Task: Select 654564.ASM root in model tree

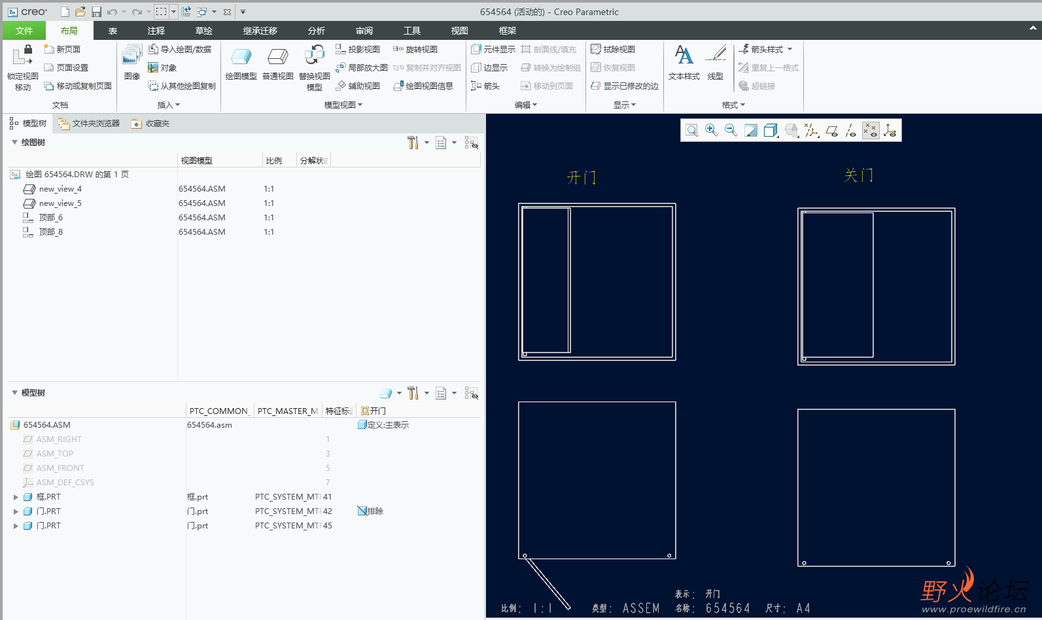Action: (x=47, y=425)
